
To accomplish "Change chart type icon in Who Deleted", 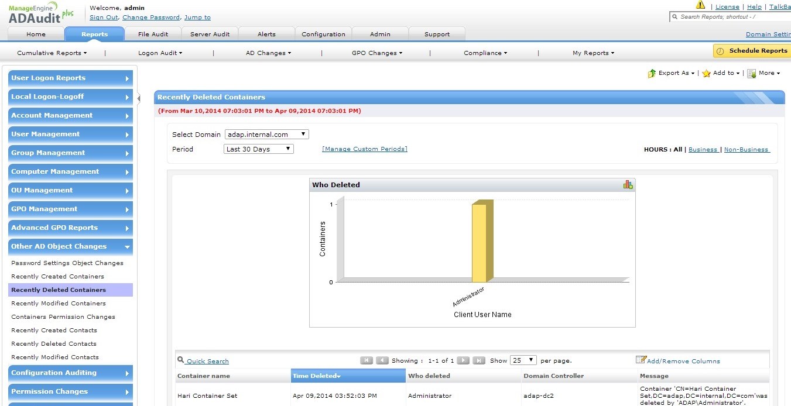I will (628, 184).
